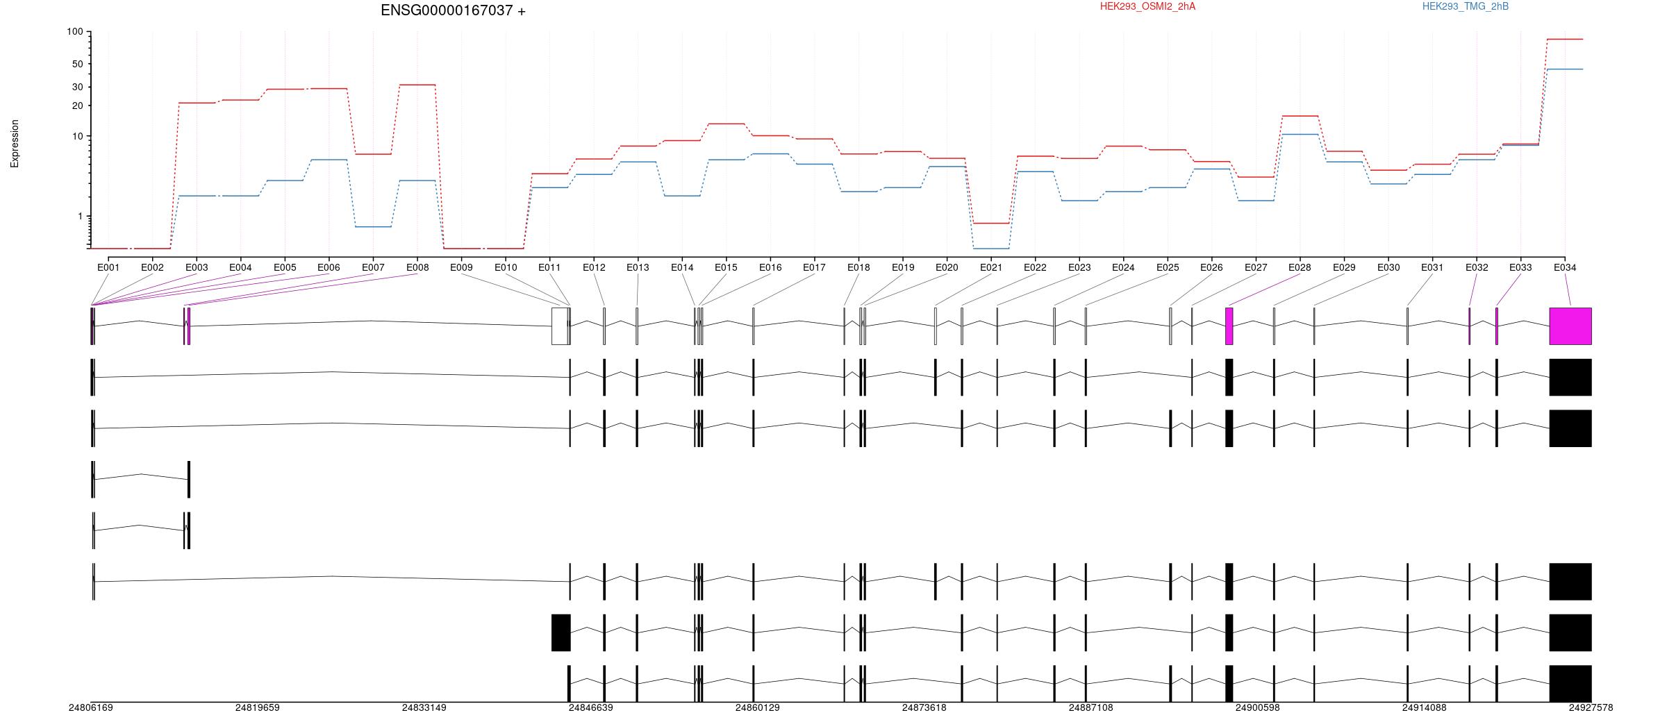Click exon label E008

click(417, 267)
